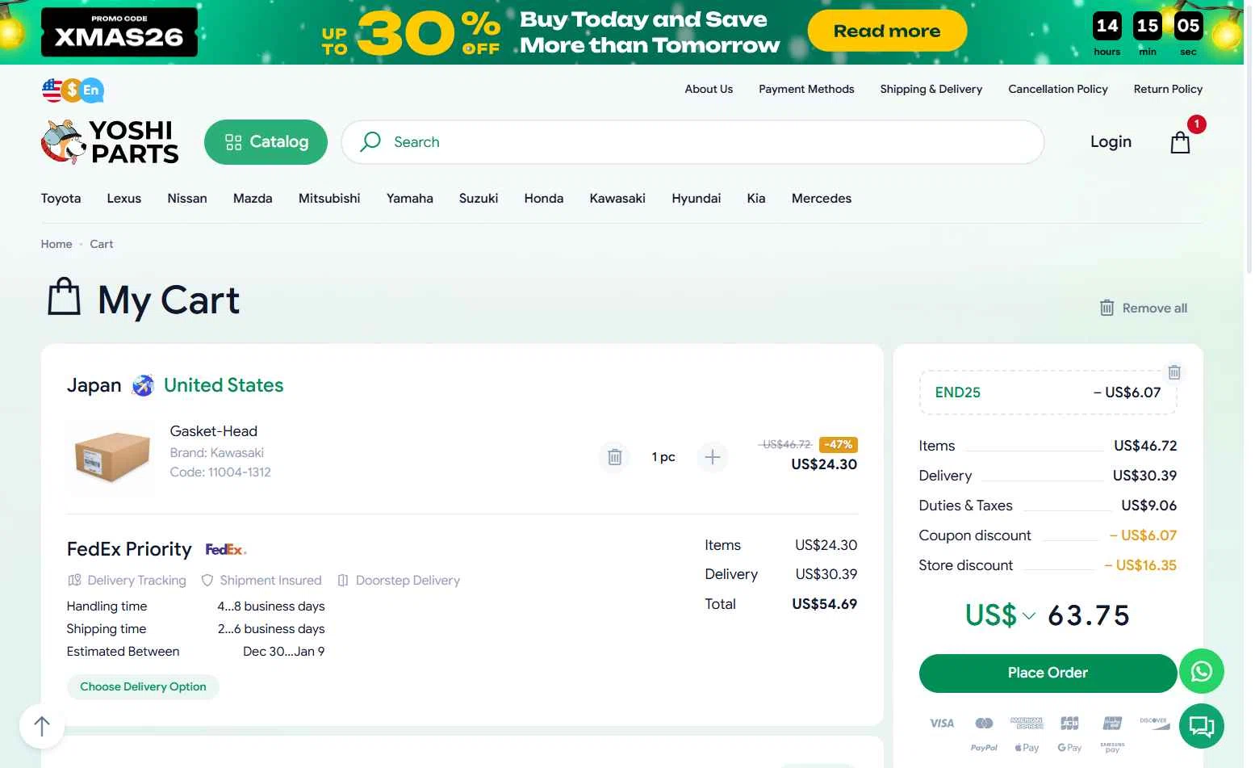1255x768 pixels.
Task: Click the Place Order button
Action: click(1048, 673)
